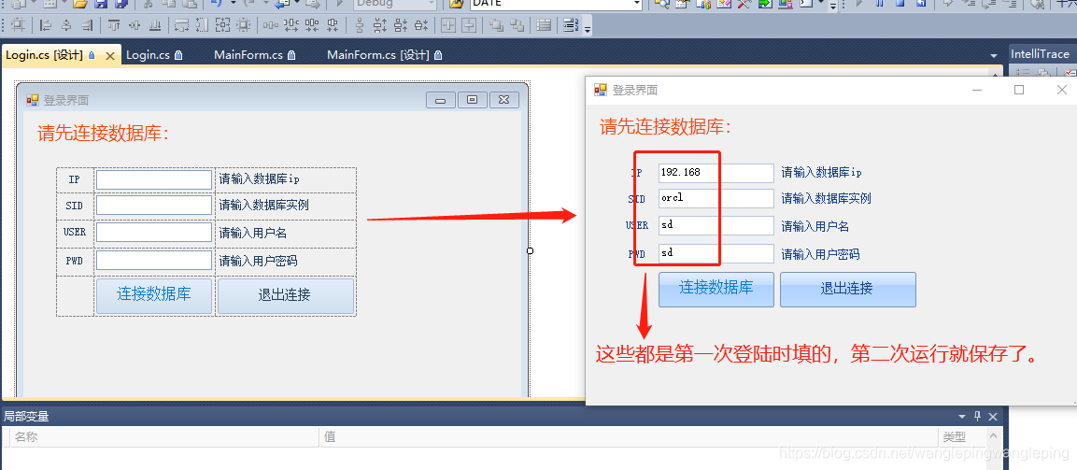Click the Bring to Front icon
The height and width of the screenshot is (470, 1077).
tap(496, 27)
